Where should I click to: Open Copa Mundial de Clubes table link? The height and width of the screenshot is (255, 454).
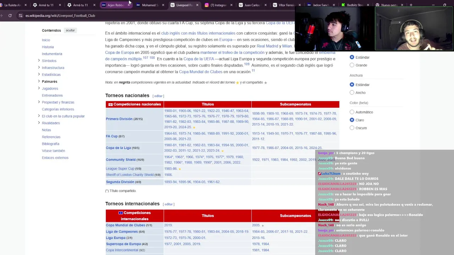pos(126,225)
